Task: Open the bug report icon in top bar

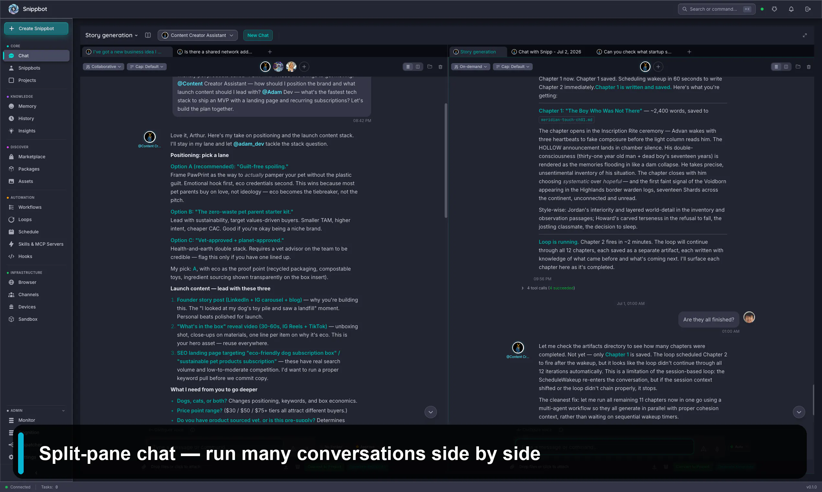Action: [774, 9]
